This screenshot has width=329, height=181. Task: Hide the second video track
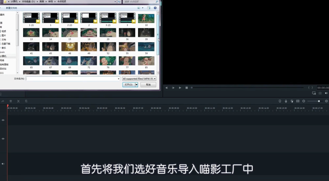[3, 139]
